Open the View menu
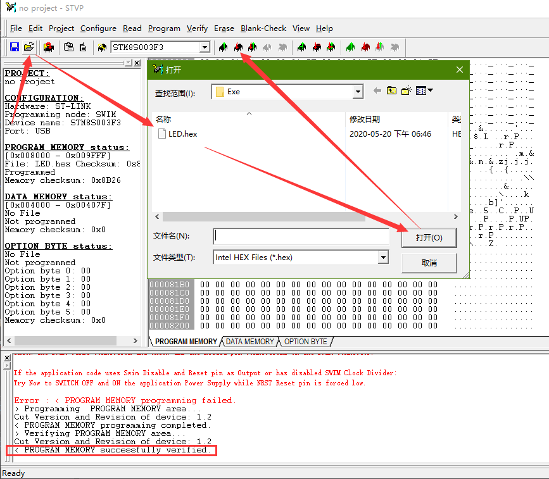This screenshot has width=549, height=479. coord(301,28)
